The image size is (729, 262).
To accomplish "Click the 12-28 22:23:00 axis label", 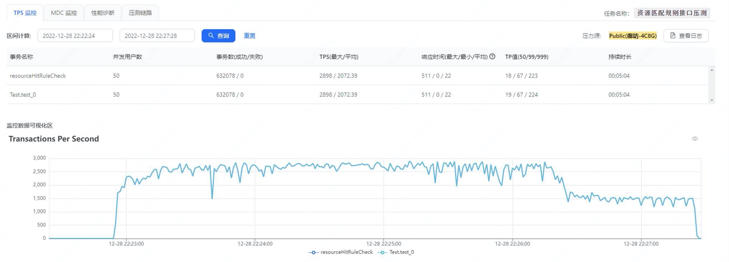I will coord(126,244).
